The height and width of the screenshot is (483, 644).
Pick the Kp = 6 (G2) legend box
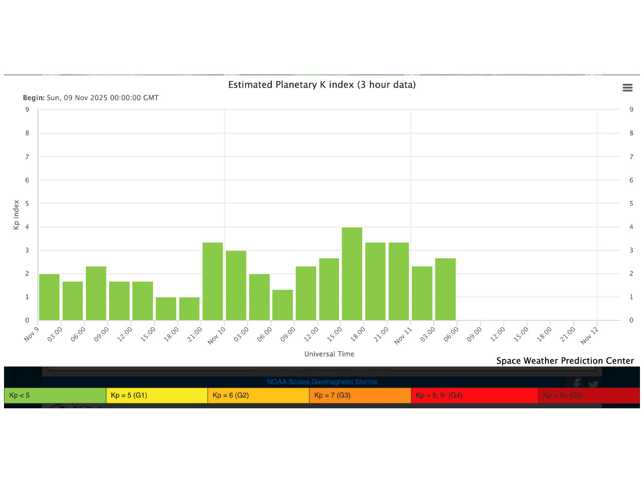click(x=258, y=395)
